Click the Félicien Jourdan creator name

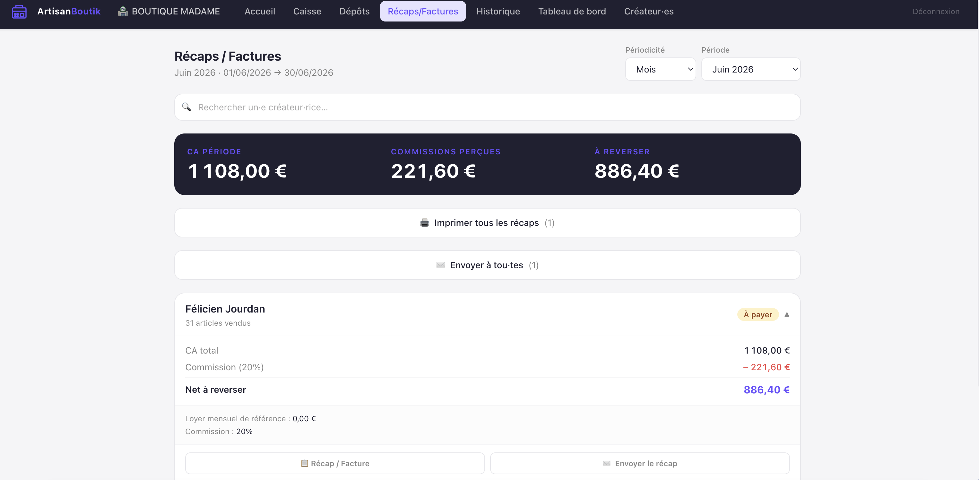click(x=225, y=309)
